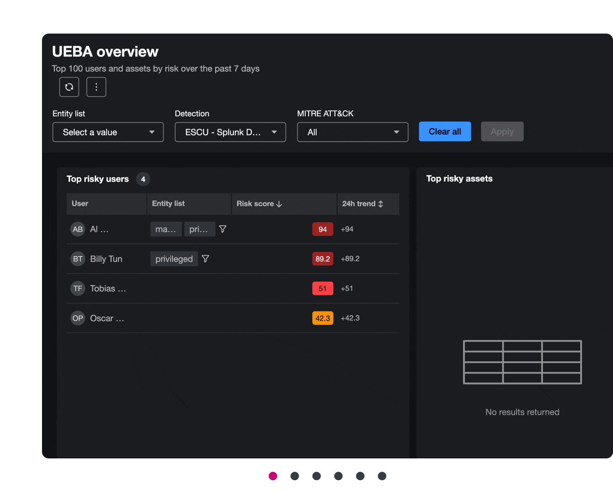Expand the MITRE ATT&CK dropdown
Image resolution: width=613 pixels, height=492 pixels.
(352, 132)
